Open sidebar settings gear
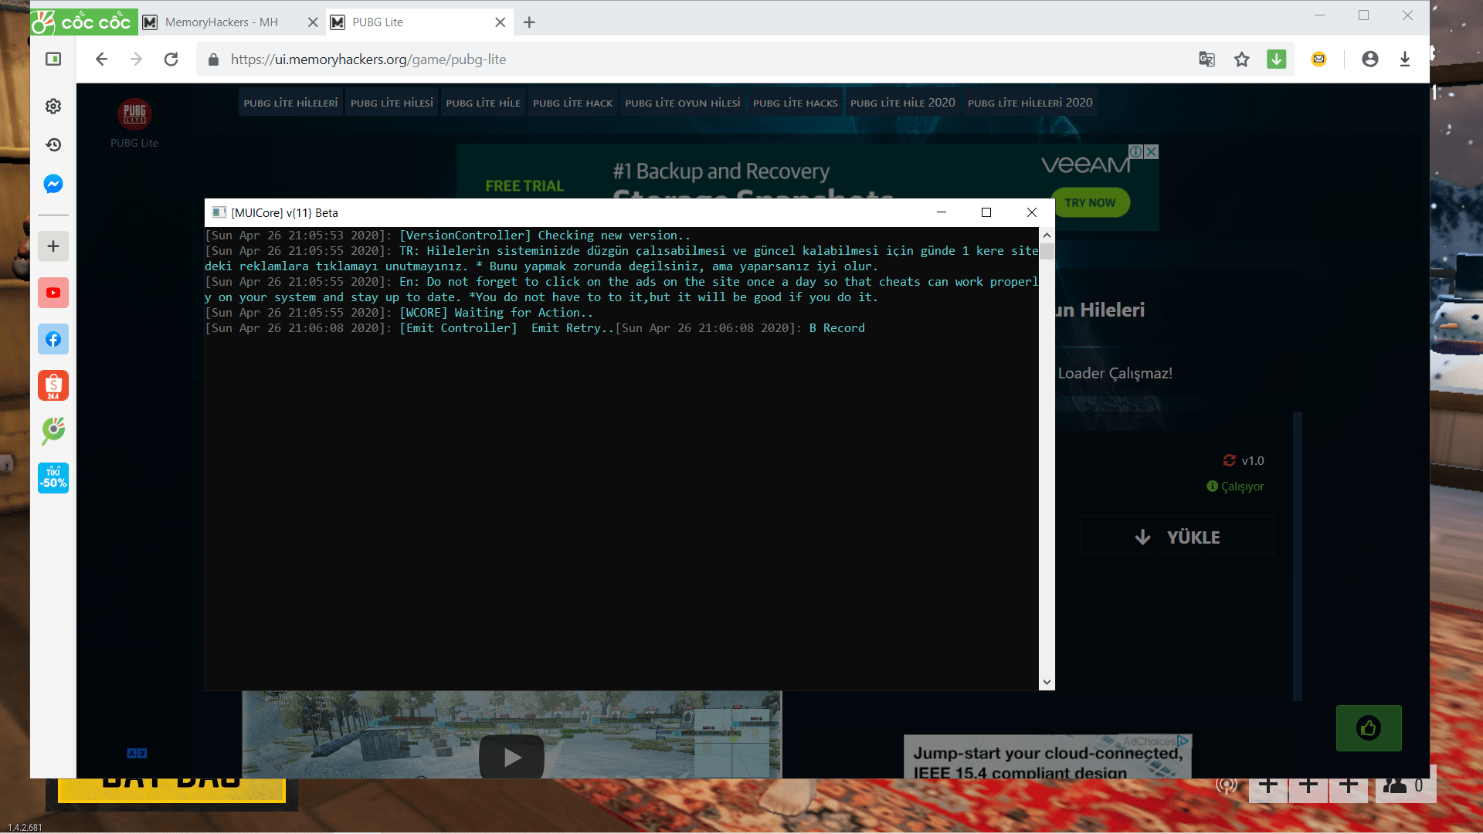The width and height of the screenshot is (1483, 834). 53,107
